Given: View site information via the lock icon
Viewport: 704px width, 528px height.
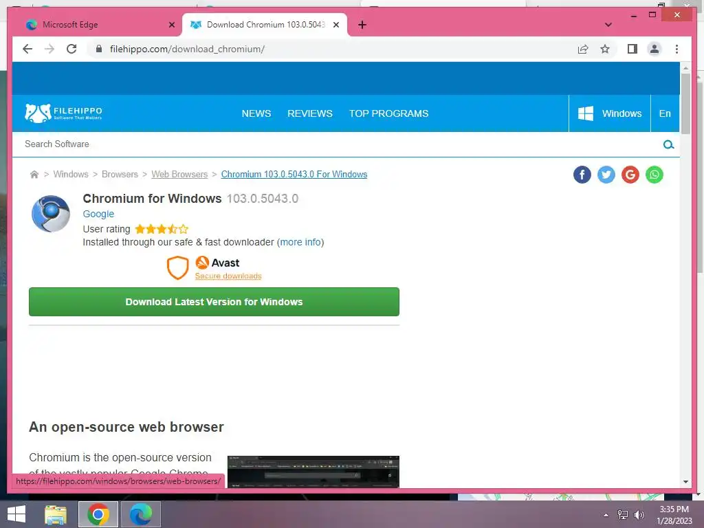Looking at the screenshot, I should 99,49.
